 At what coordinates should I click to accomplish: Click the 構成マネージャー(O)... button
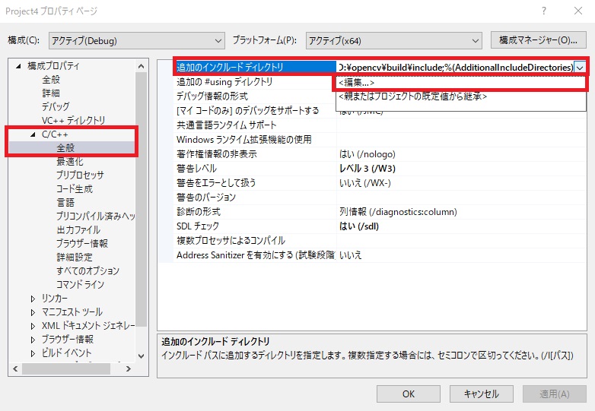[x=538, y=40]
